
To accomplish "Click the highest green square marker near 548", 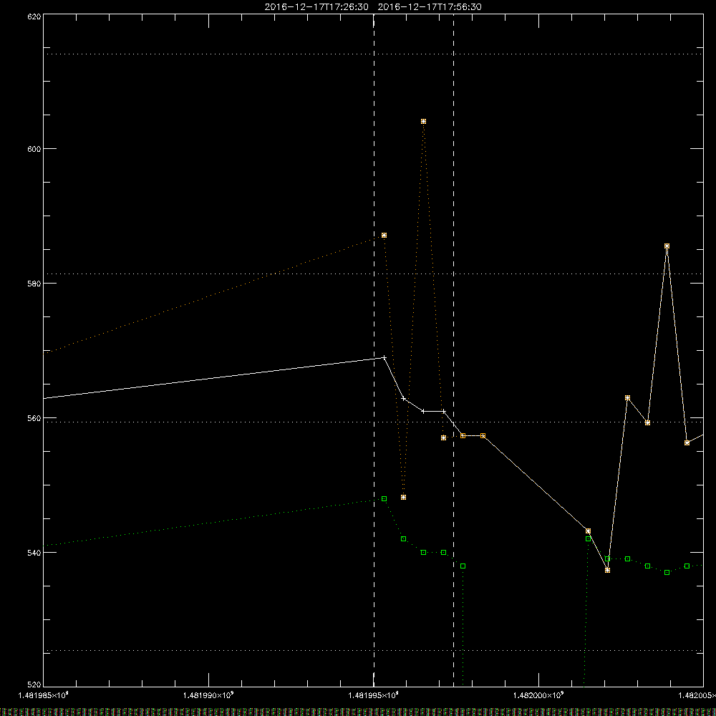I will tap(384, 499).
